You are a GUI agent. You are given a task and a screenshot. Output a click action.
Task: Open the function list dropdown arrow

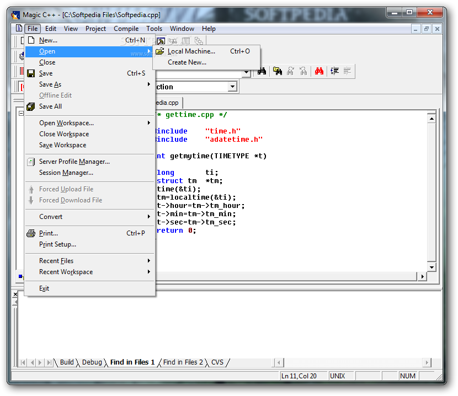[x=232, y=87]
